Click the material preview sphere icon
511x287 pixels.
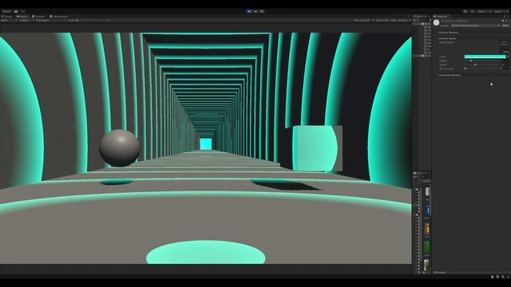(437, 22)
